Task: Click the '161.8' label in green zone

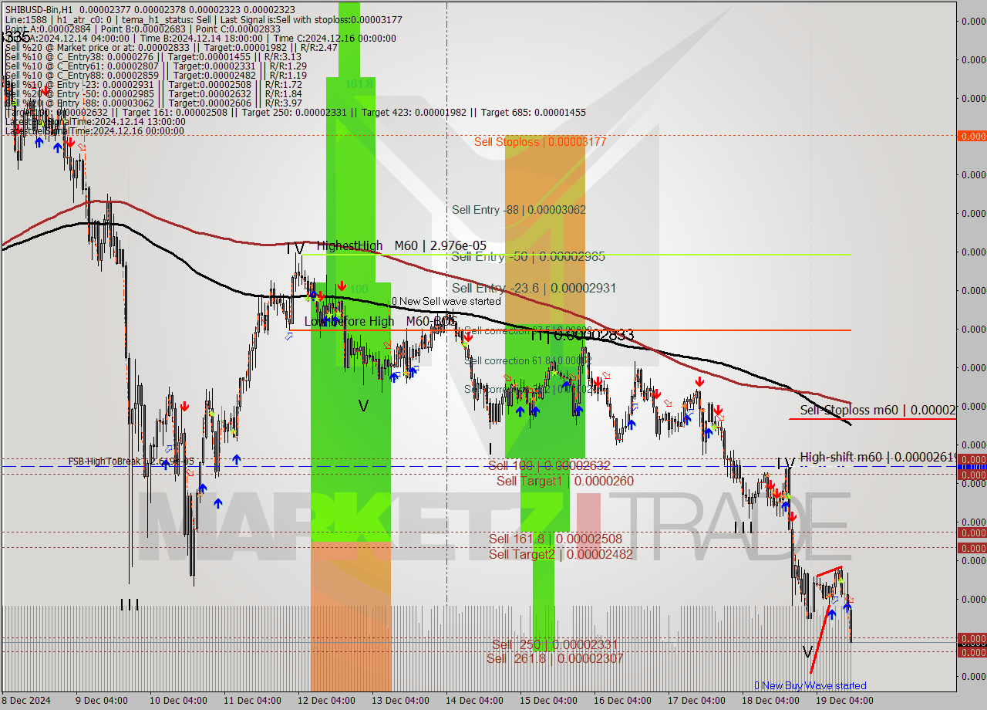Action: (359, 83)
